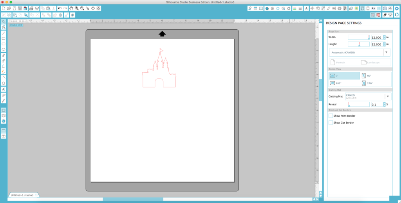Image resolution: width=401 pixels, height=203 pixels.
Task: Choose the Draw Polygon tool
Action: pyautogui.click(x=4, y=55)
